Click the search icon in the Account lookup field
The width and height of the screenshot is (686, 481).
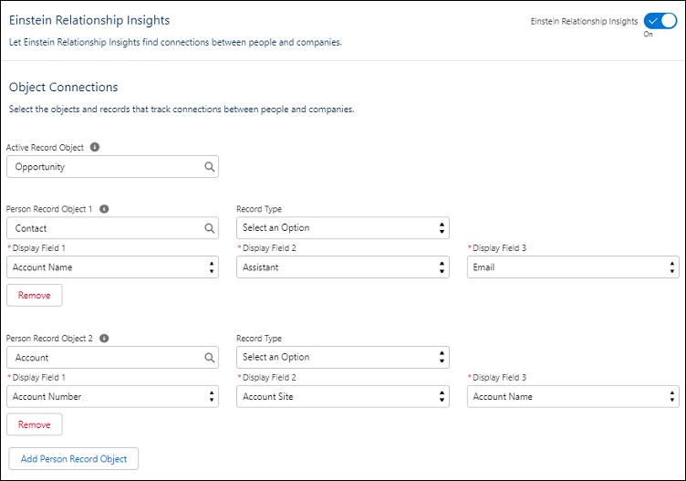pyautogui.click(x=210, y=358)
